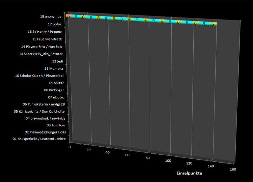Image resolution: width=253 pixels, height=182 pixels.
Task: Click the '16 Sir Henry / Pepone' label
Action: (x=45, y=32)
